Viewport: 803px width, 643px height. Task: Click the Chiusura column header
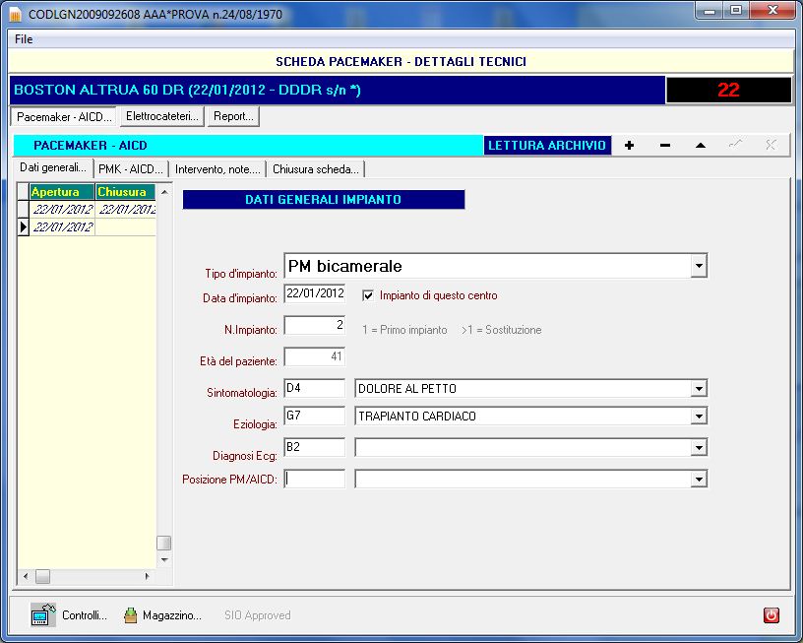(x=126, y=192)
